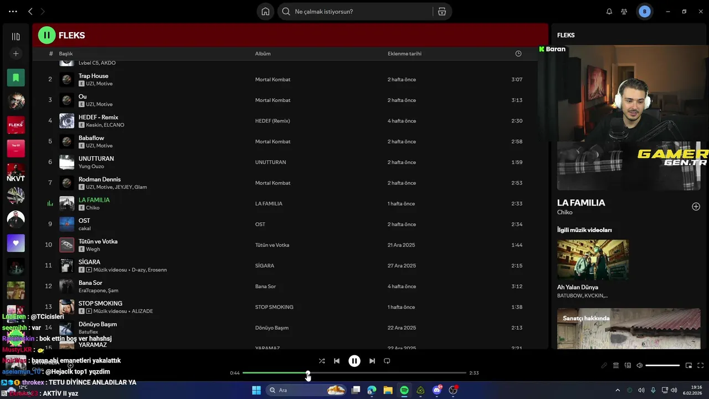Select the track Dönüyo Başım
This screenshot has height=399, width=709.
pyautogui.click(x=97, y=324)
